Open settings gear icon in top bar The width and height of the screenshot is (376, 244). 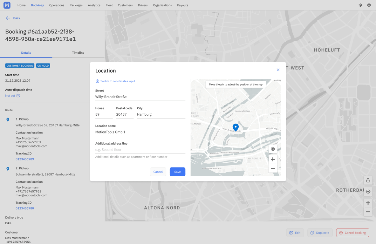[360, 5]
